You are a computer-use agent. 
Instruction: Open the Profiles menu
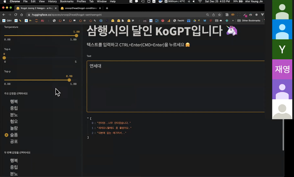[x=81, y=1]
